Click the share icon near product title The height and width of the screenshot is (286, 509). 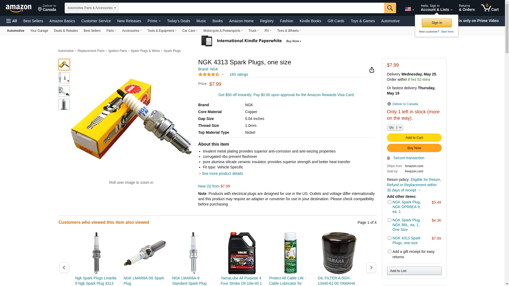pyautogui.click(x=372, y=70)
